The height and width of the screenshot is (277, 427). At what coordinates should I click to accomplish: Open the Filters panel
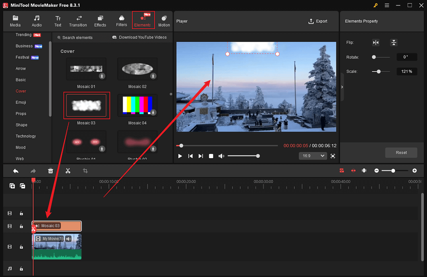coord(121,21)
